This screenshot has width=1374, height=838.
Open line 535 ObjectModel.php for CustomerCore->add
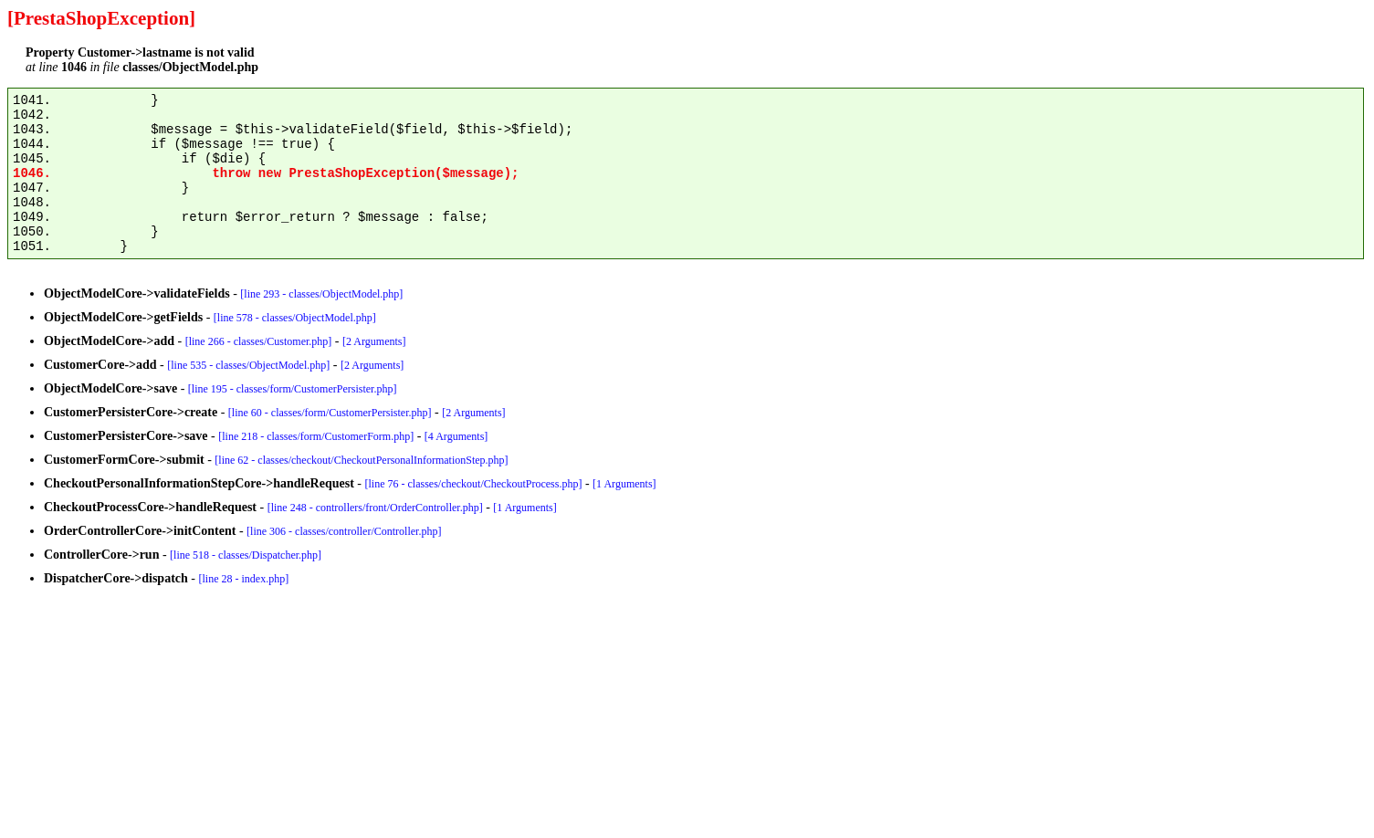coord(247,364)
